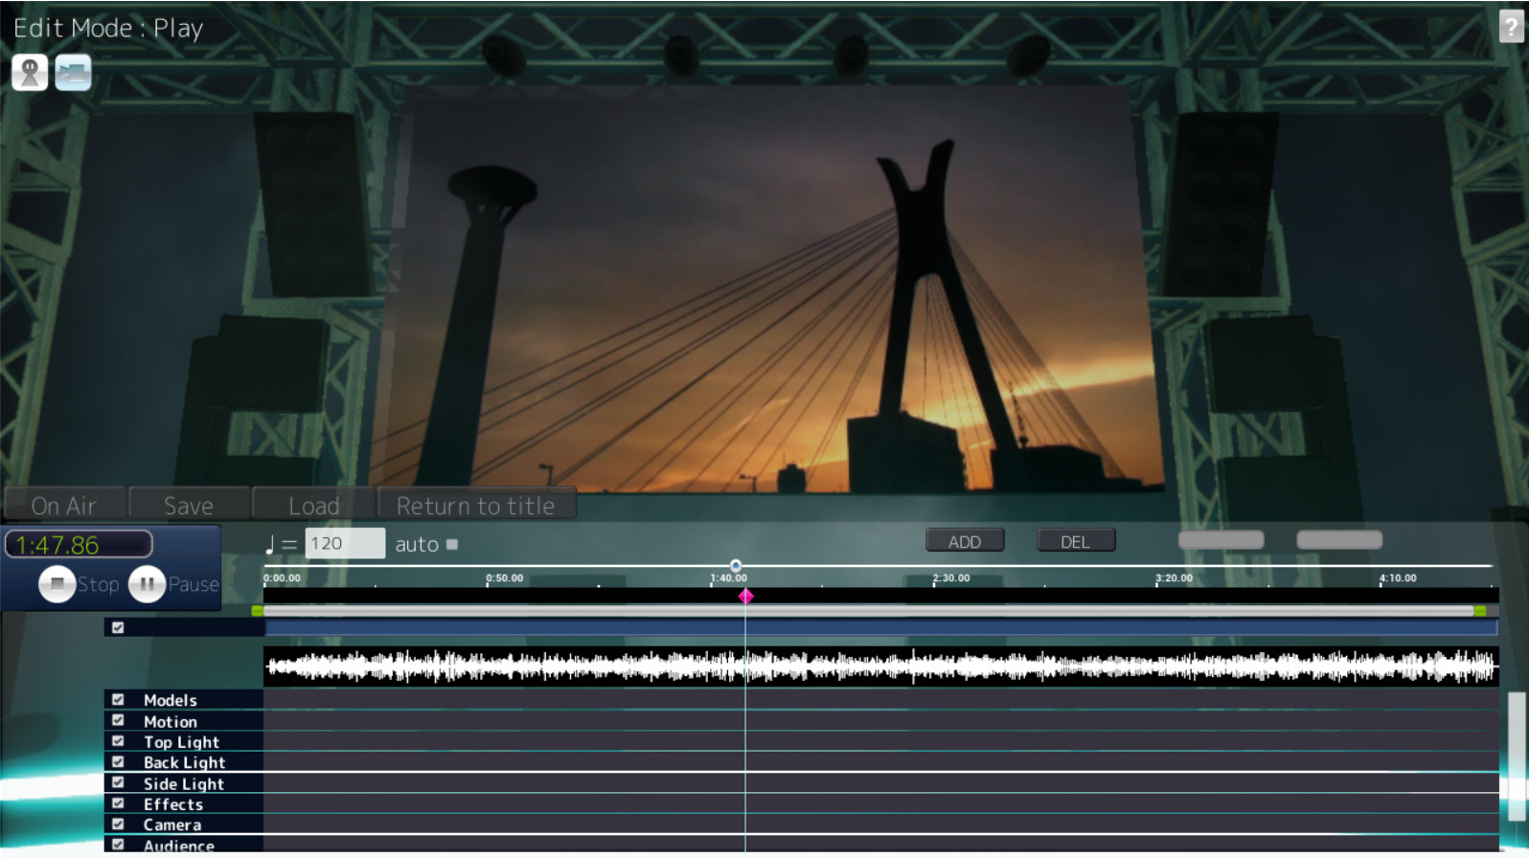Disable the Top Light track checkbox

pyautogui.click(x=118, y=741)
